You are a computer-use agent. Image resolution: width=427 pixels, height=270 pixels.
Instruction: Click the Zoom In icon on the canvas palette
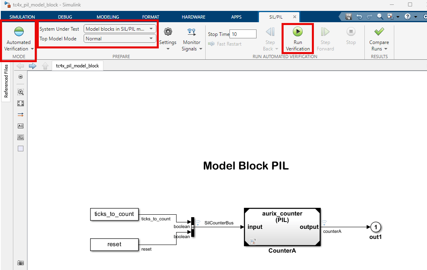coord(21,92)
